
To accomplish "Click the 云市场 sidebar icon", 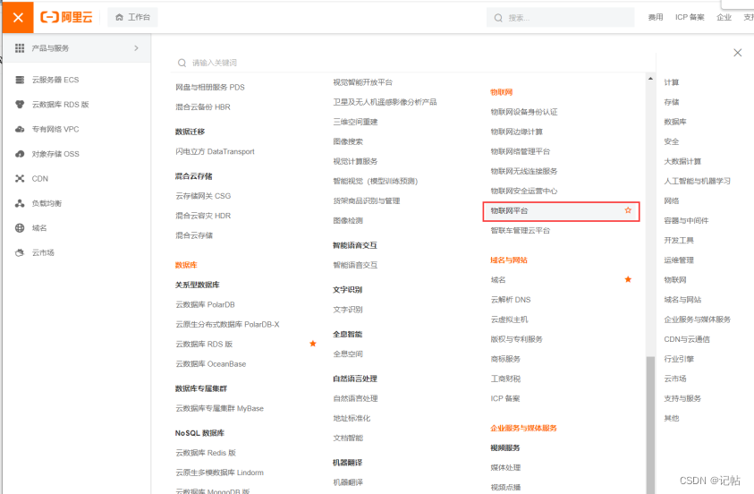I will click(x=20, y=252).
